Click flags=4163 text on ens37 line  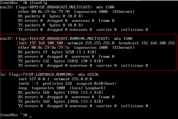pyautogui.click(x=27, y=38)
